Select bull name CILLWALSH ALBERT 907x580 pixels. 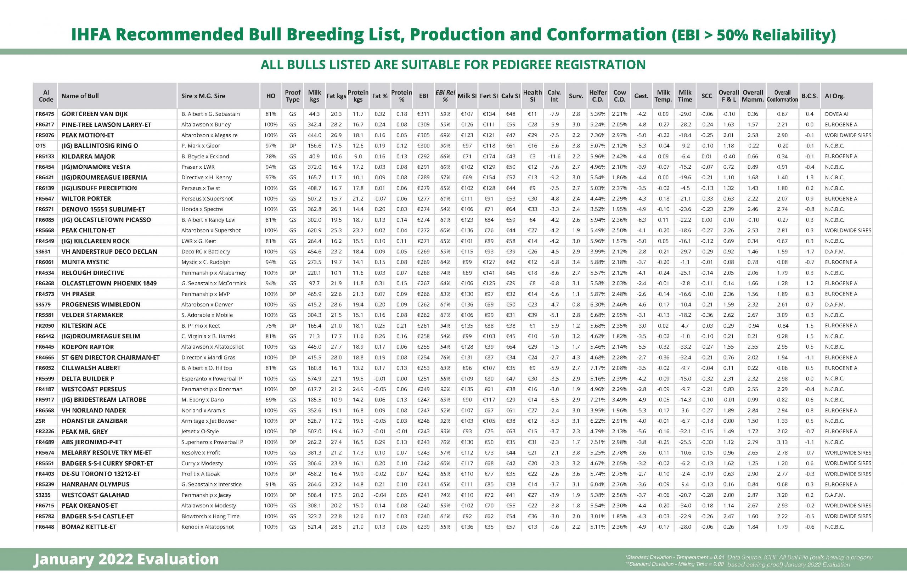click(x=91, y=368)
